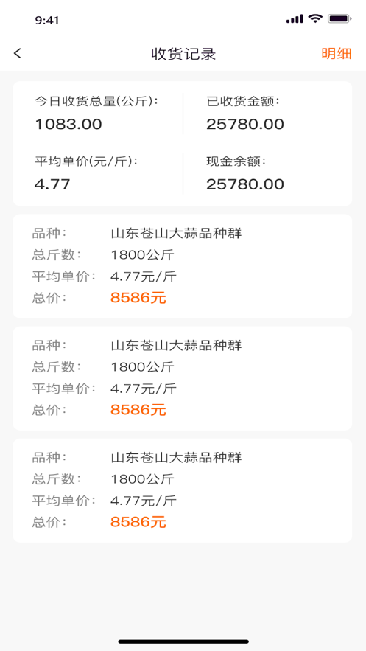The image size is (366, 651).
Task: Tap the battery icon in status bar
Action: pos(340,18)
